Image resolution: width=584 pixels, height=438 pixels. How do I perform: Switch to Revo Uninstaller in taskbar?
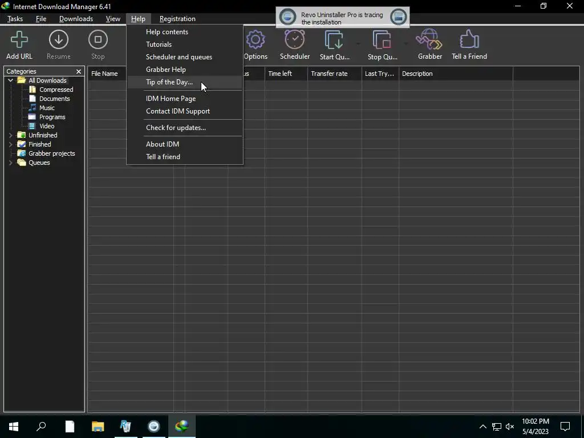pyautogui.click(x=125, y=427)
